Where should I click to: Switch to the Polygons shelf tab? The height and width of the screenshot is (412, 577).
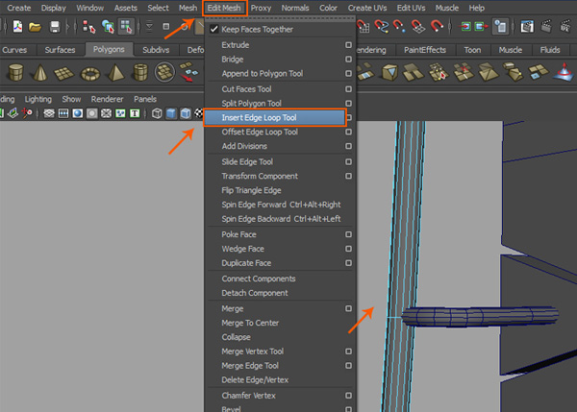(109, 49)
